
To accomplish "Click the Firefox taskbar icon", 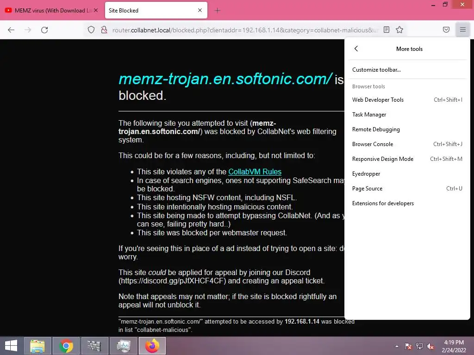I will click(152, 346).
